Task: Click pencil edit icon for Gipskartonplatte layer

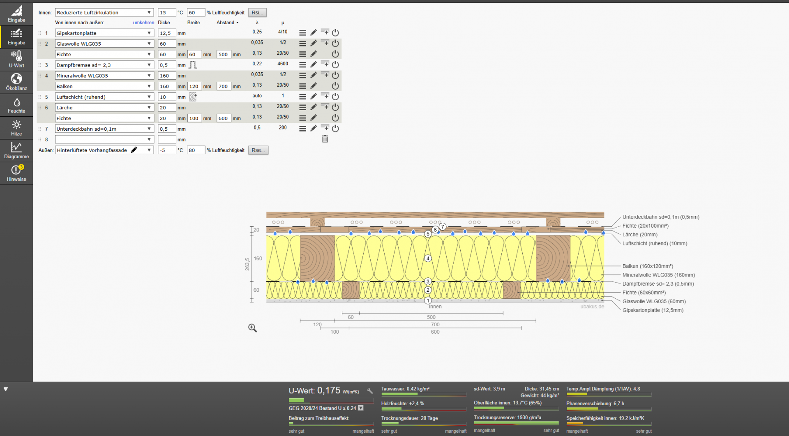Action: [314, 33]
